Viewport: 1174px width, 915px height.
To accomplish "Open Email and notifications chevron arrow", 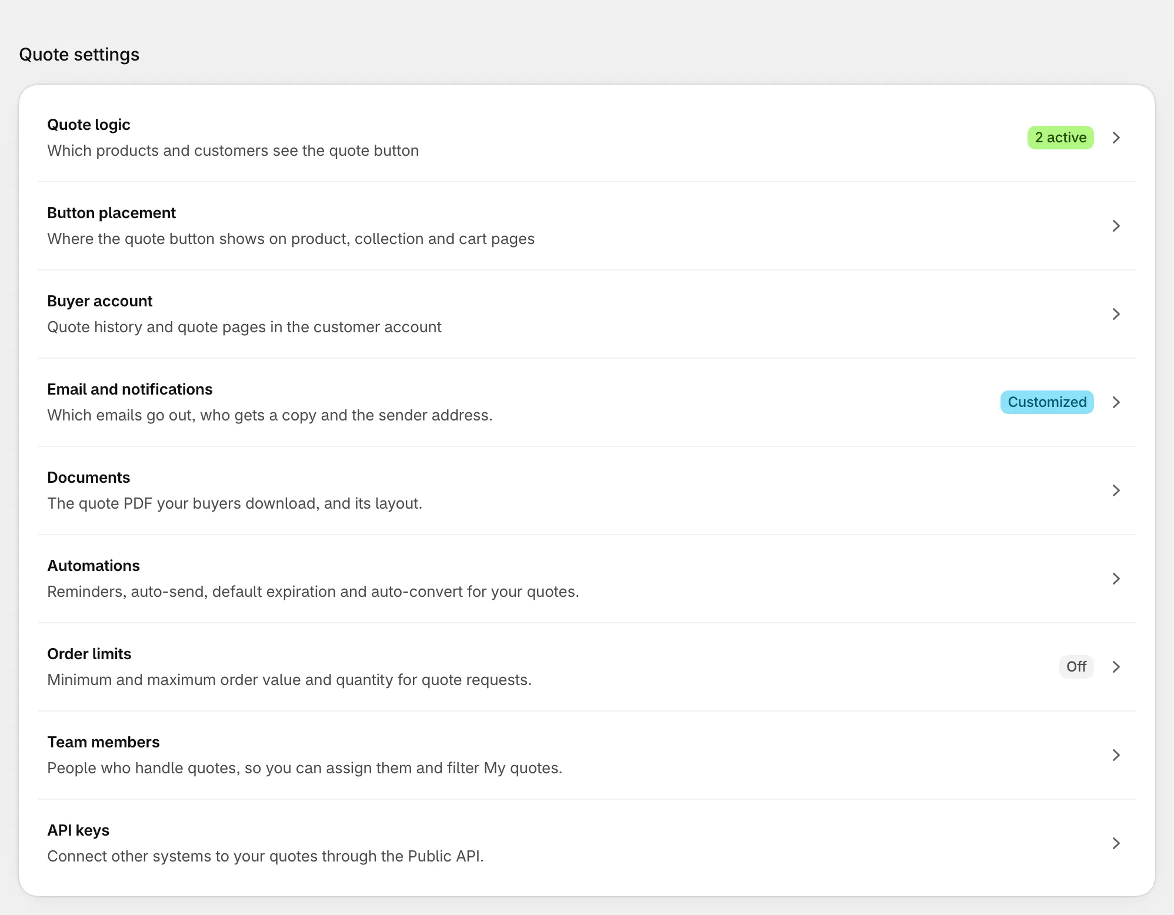I will point(1116,402).
